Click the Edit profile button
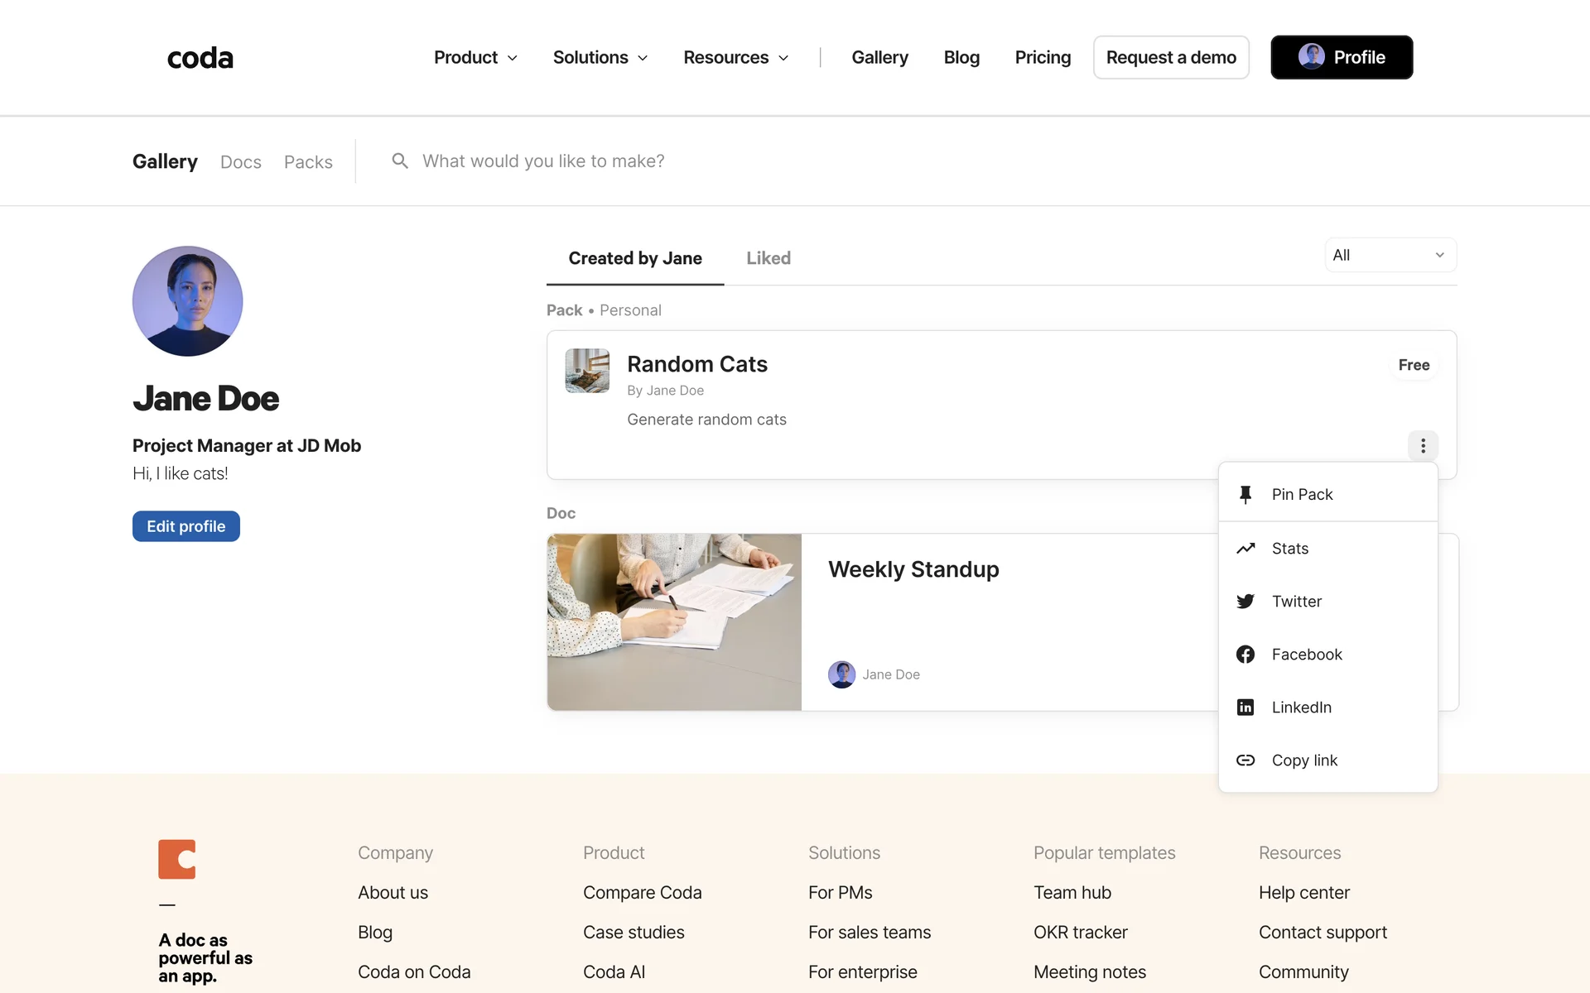1590x993 pixels. [186, 526]
